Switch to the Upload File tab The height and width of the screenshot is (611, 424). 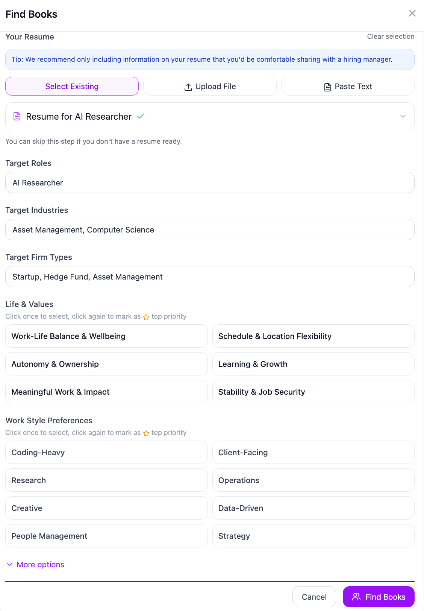pyautogui.click(x=210, y=86)
